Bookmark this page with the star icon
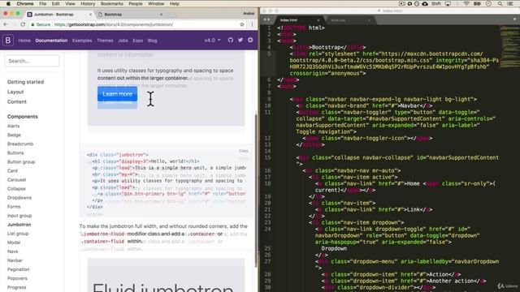Viewport: 520px width, 292px height. [242, 24]
